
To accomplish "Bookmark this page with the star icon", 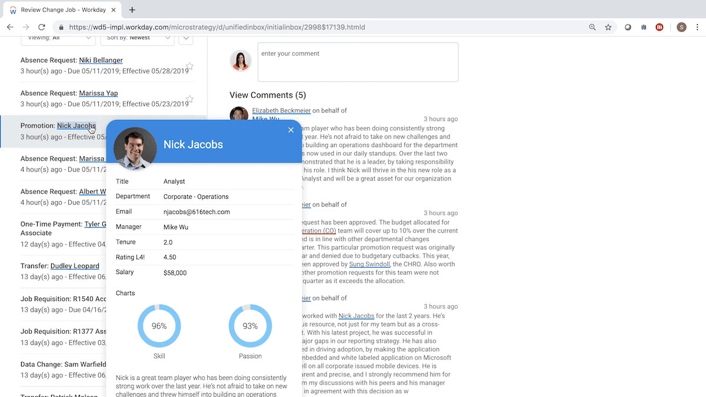I will [x=608, y=27].
